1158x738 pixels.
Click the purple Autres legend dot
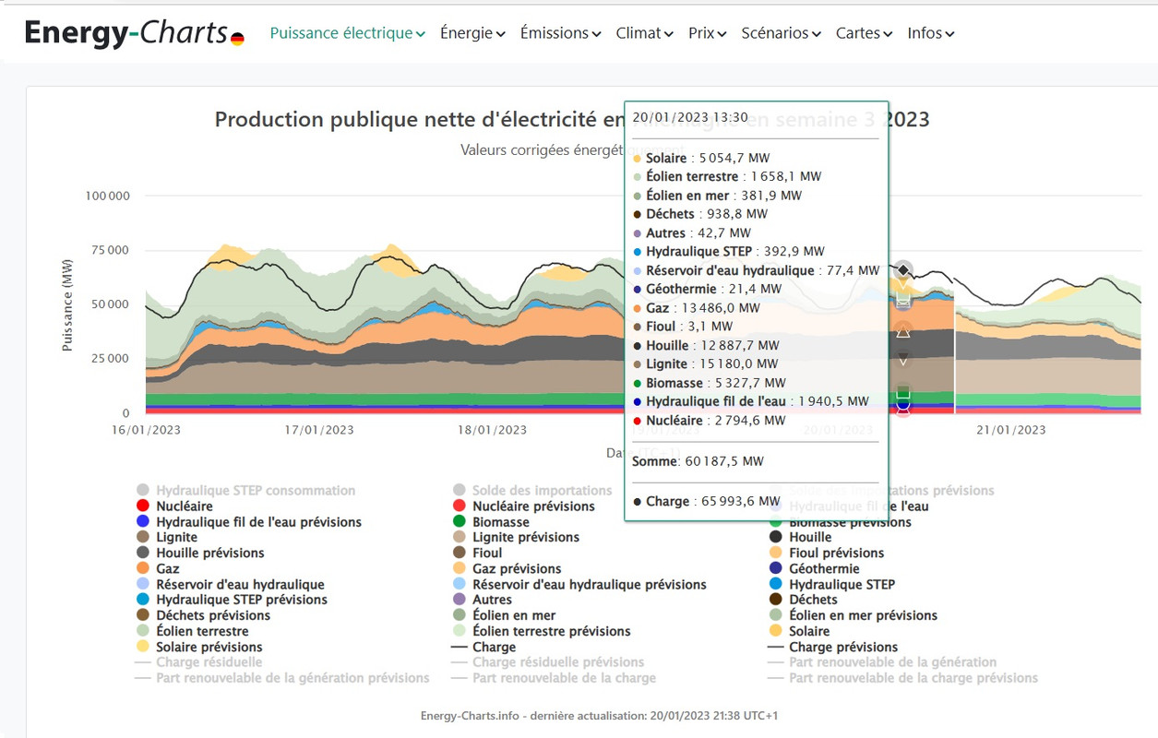tap(460, 600)
